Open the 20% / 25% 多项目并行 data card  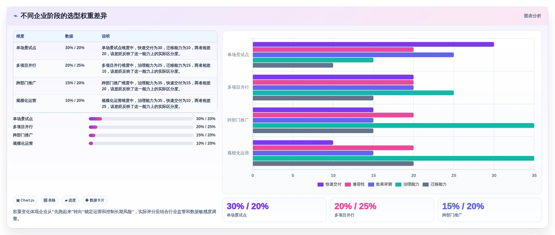382,210
